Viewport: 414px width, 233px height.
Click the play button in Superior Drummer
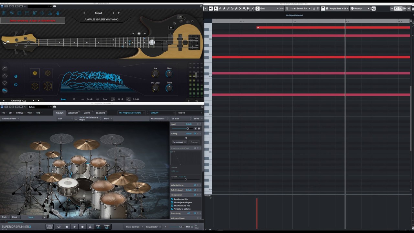(x=74, y=227)
